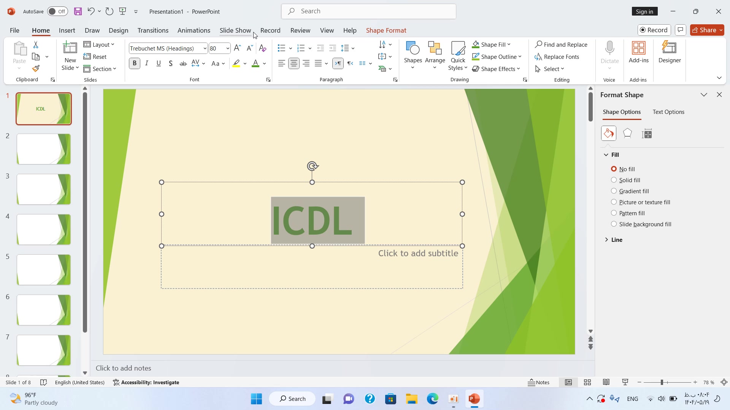This screenshot has width=730, height=410.
Task: Expand the Line section
Action: point(616,240)
